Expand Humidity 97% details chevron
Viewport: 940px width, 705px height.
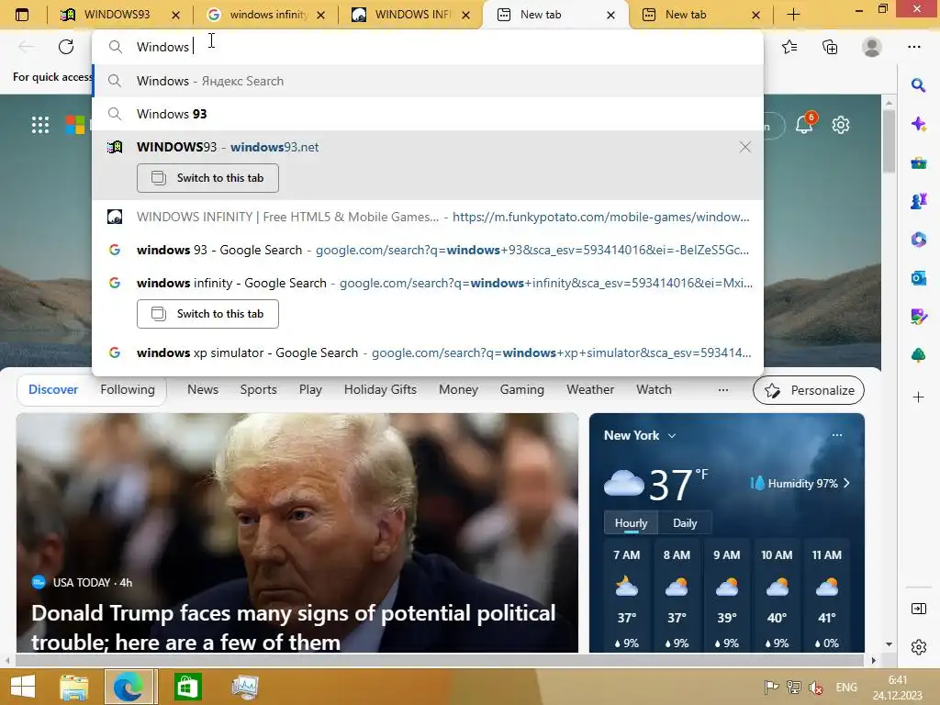(x=846, y=483)
